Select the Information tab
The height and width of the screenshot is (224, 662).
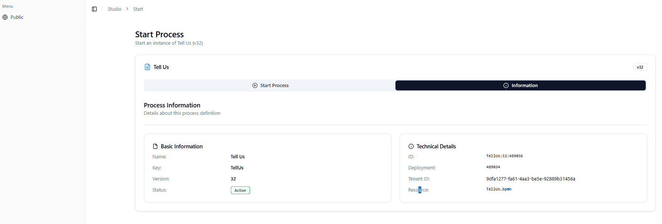click(521, 85)
